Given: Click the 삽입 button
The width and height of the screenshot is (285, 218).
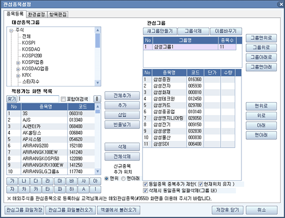Looking at the screenshot, I should click(x=122, y=115).
